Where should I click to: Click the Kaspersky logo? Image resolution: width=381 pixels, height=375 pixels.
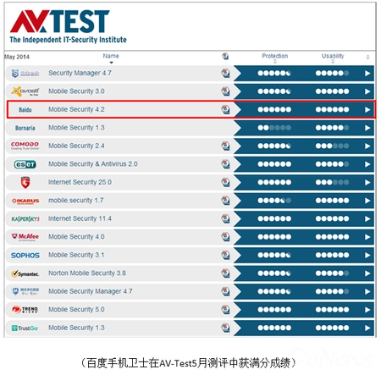25,219
